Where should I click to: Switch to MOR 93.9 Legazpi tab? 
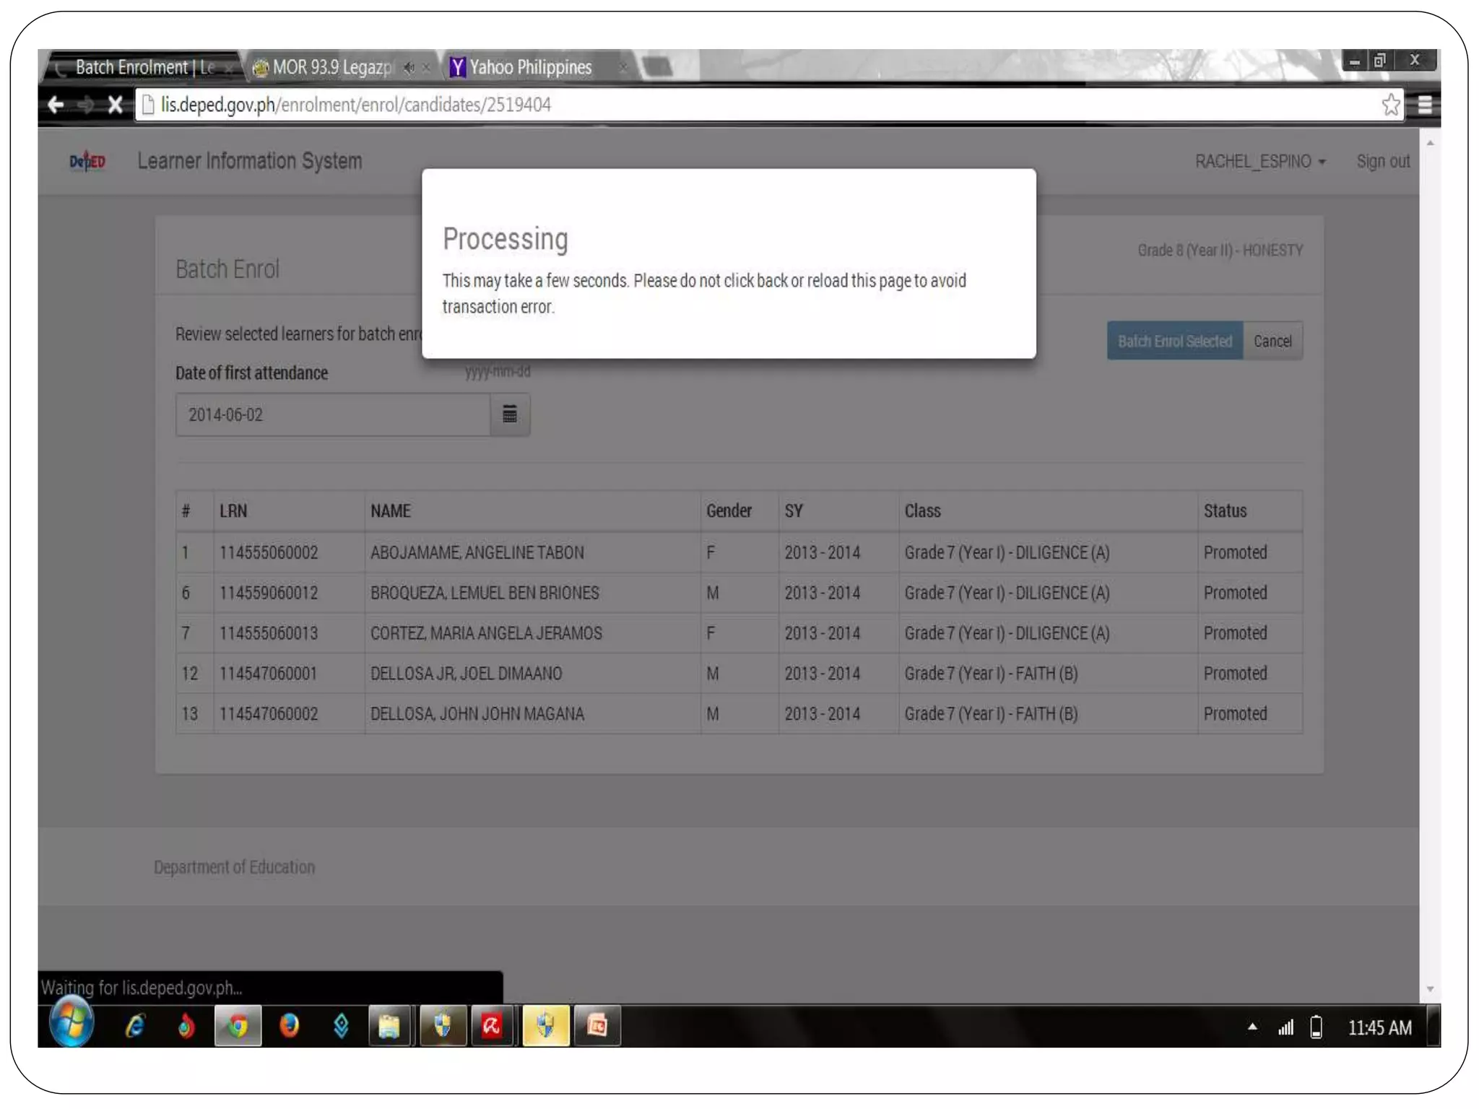(x=331, y=68)
